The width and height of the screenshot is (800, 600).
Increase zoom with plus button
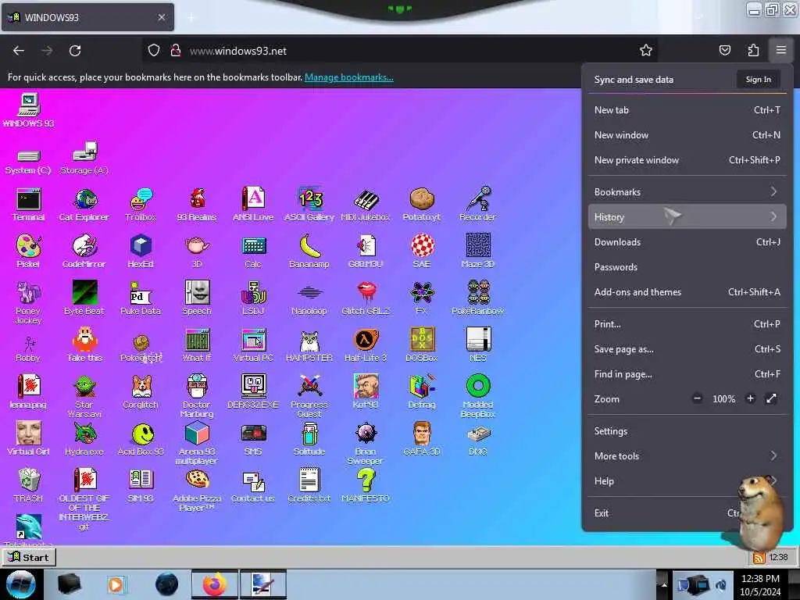tap(750, 398)
